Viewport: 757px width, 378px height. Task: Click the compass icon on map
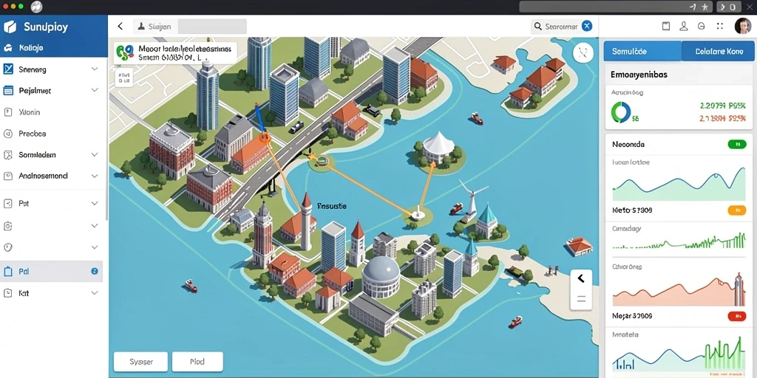[583, 52]
